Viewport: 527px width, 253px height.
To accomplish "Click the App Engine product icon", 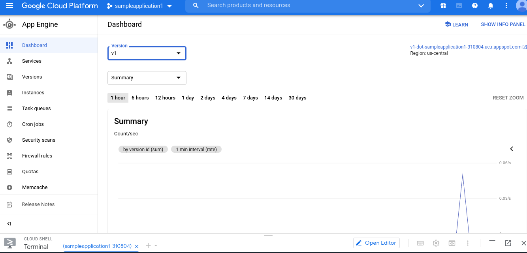I will 9,24.
